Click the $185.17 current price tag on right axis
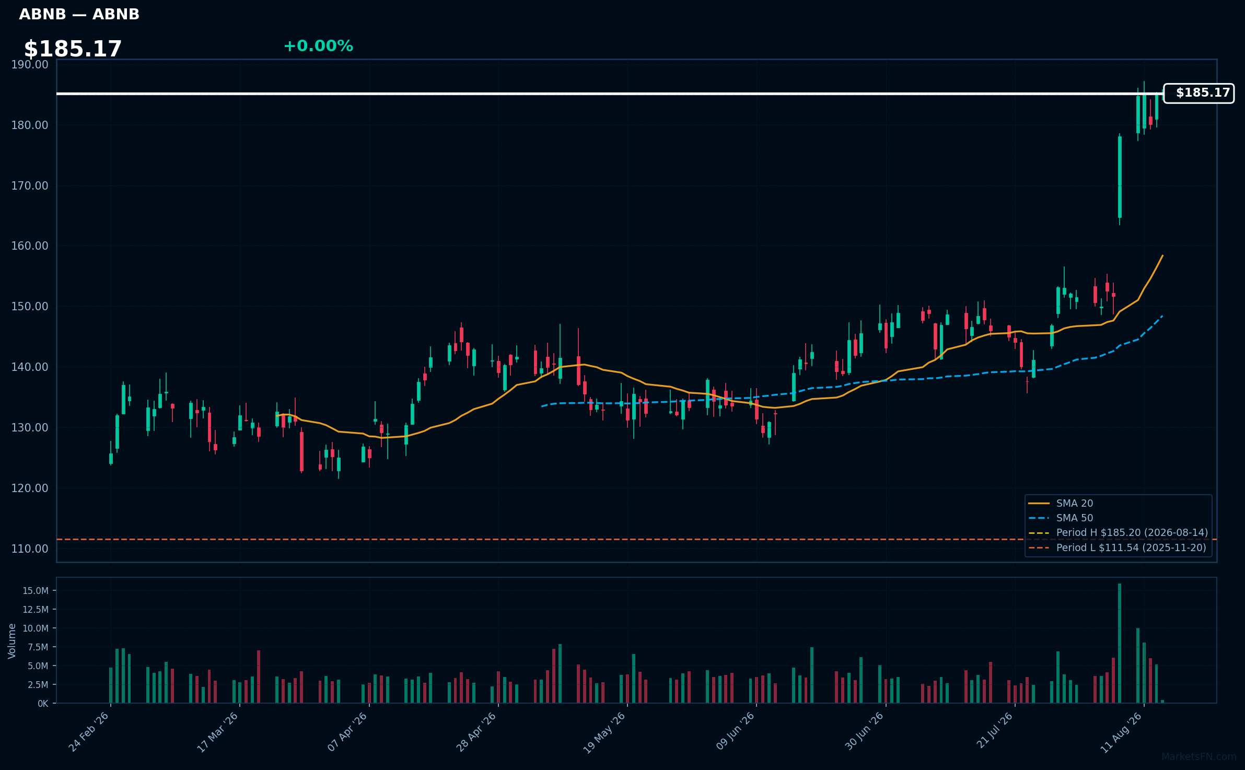Viewport: 1245px width, 770px height. tap(1199, 94)
